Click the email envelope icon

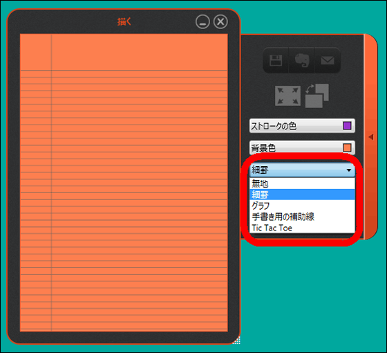tap(328, 60)
